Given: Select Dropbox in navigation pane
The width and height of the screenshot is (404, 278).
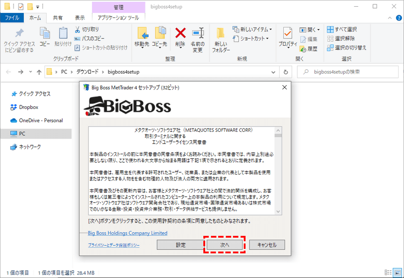Looking at the screenshot, I should pyautogui.click(x=24, y=107).
